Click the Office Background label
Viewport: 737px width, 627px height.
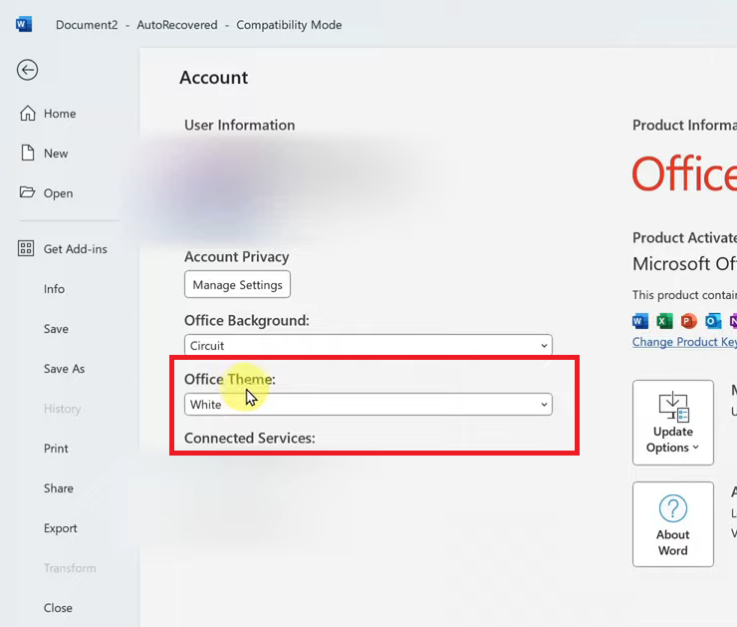(x=247, y=320)
